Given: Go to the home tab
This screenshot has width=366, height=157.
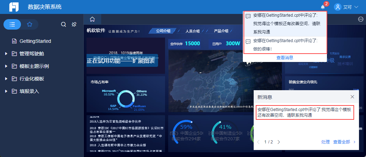Looking at the screenshot, I should click(x=92, y=19).
